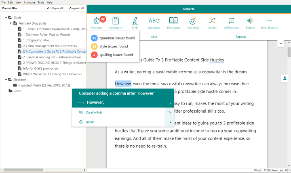Select '2 PROWRITING AID BLOG 7 Things' file

[x=55, y=63]
